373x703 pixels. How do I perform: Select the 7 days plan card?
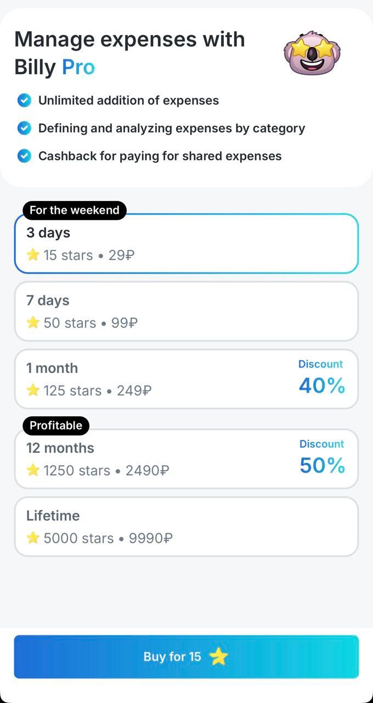coord(187,311)
